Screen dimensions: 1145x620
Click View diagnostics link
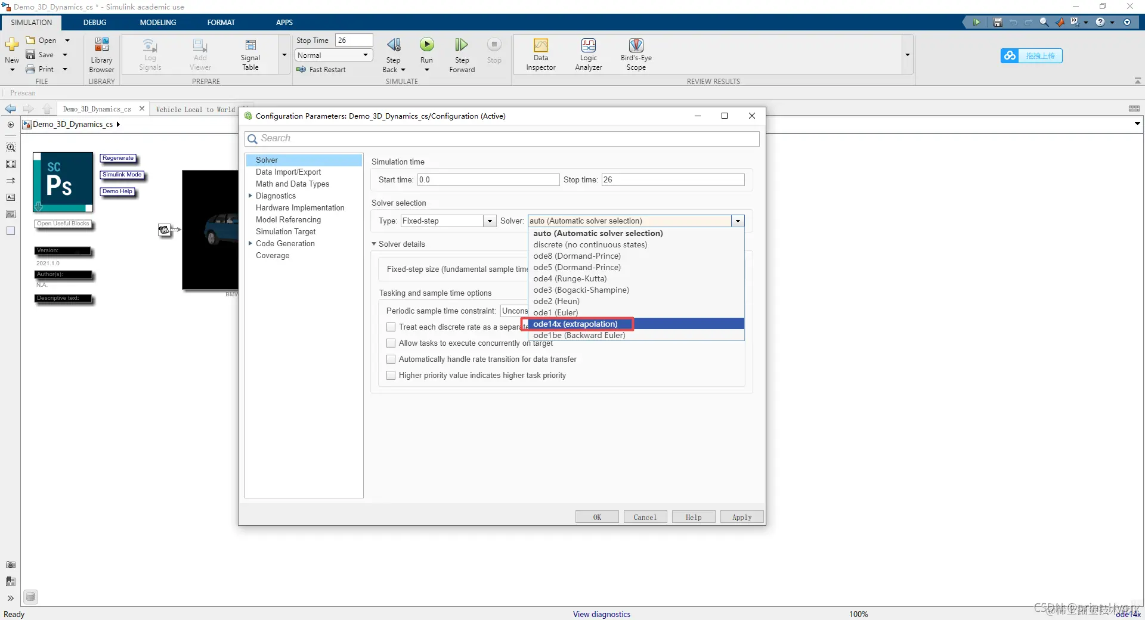click(602, 614)
